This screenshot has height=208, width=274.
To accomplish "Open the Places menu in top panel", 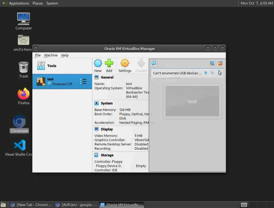I will point(38,3).
